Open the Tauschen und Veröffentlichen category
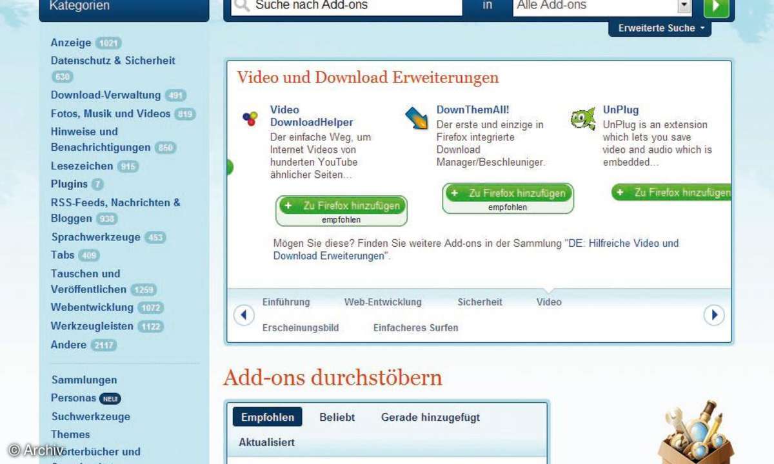774x464 pixels. (88, 282)
